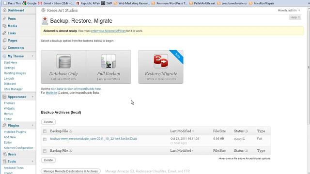Click the 6.95 MB file size cell

coord(218,139)
